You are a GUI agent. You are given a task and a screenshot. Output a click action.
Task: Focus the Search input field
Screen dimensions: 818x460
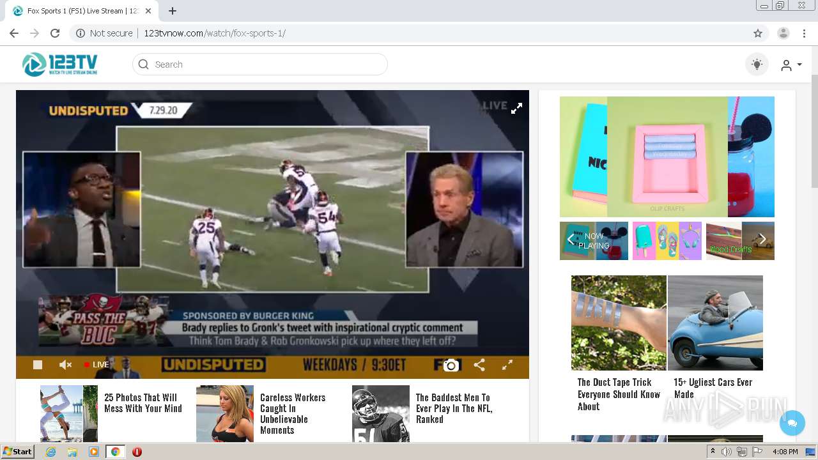[x=260, y=65]
